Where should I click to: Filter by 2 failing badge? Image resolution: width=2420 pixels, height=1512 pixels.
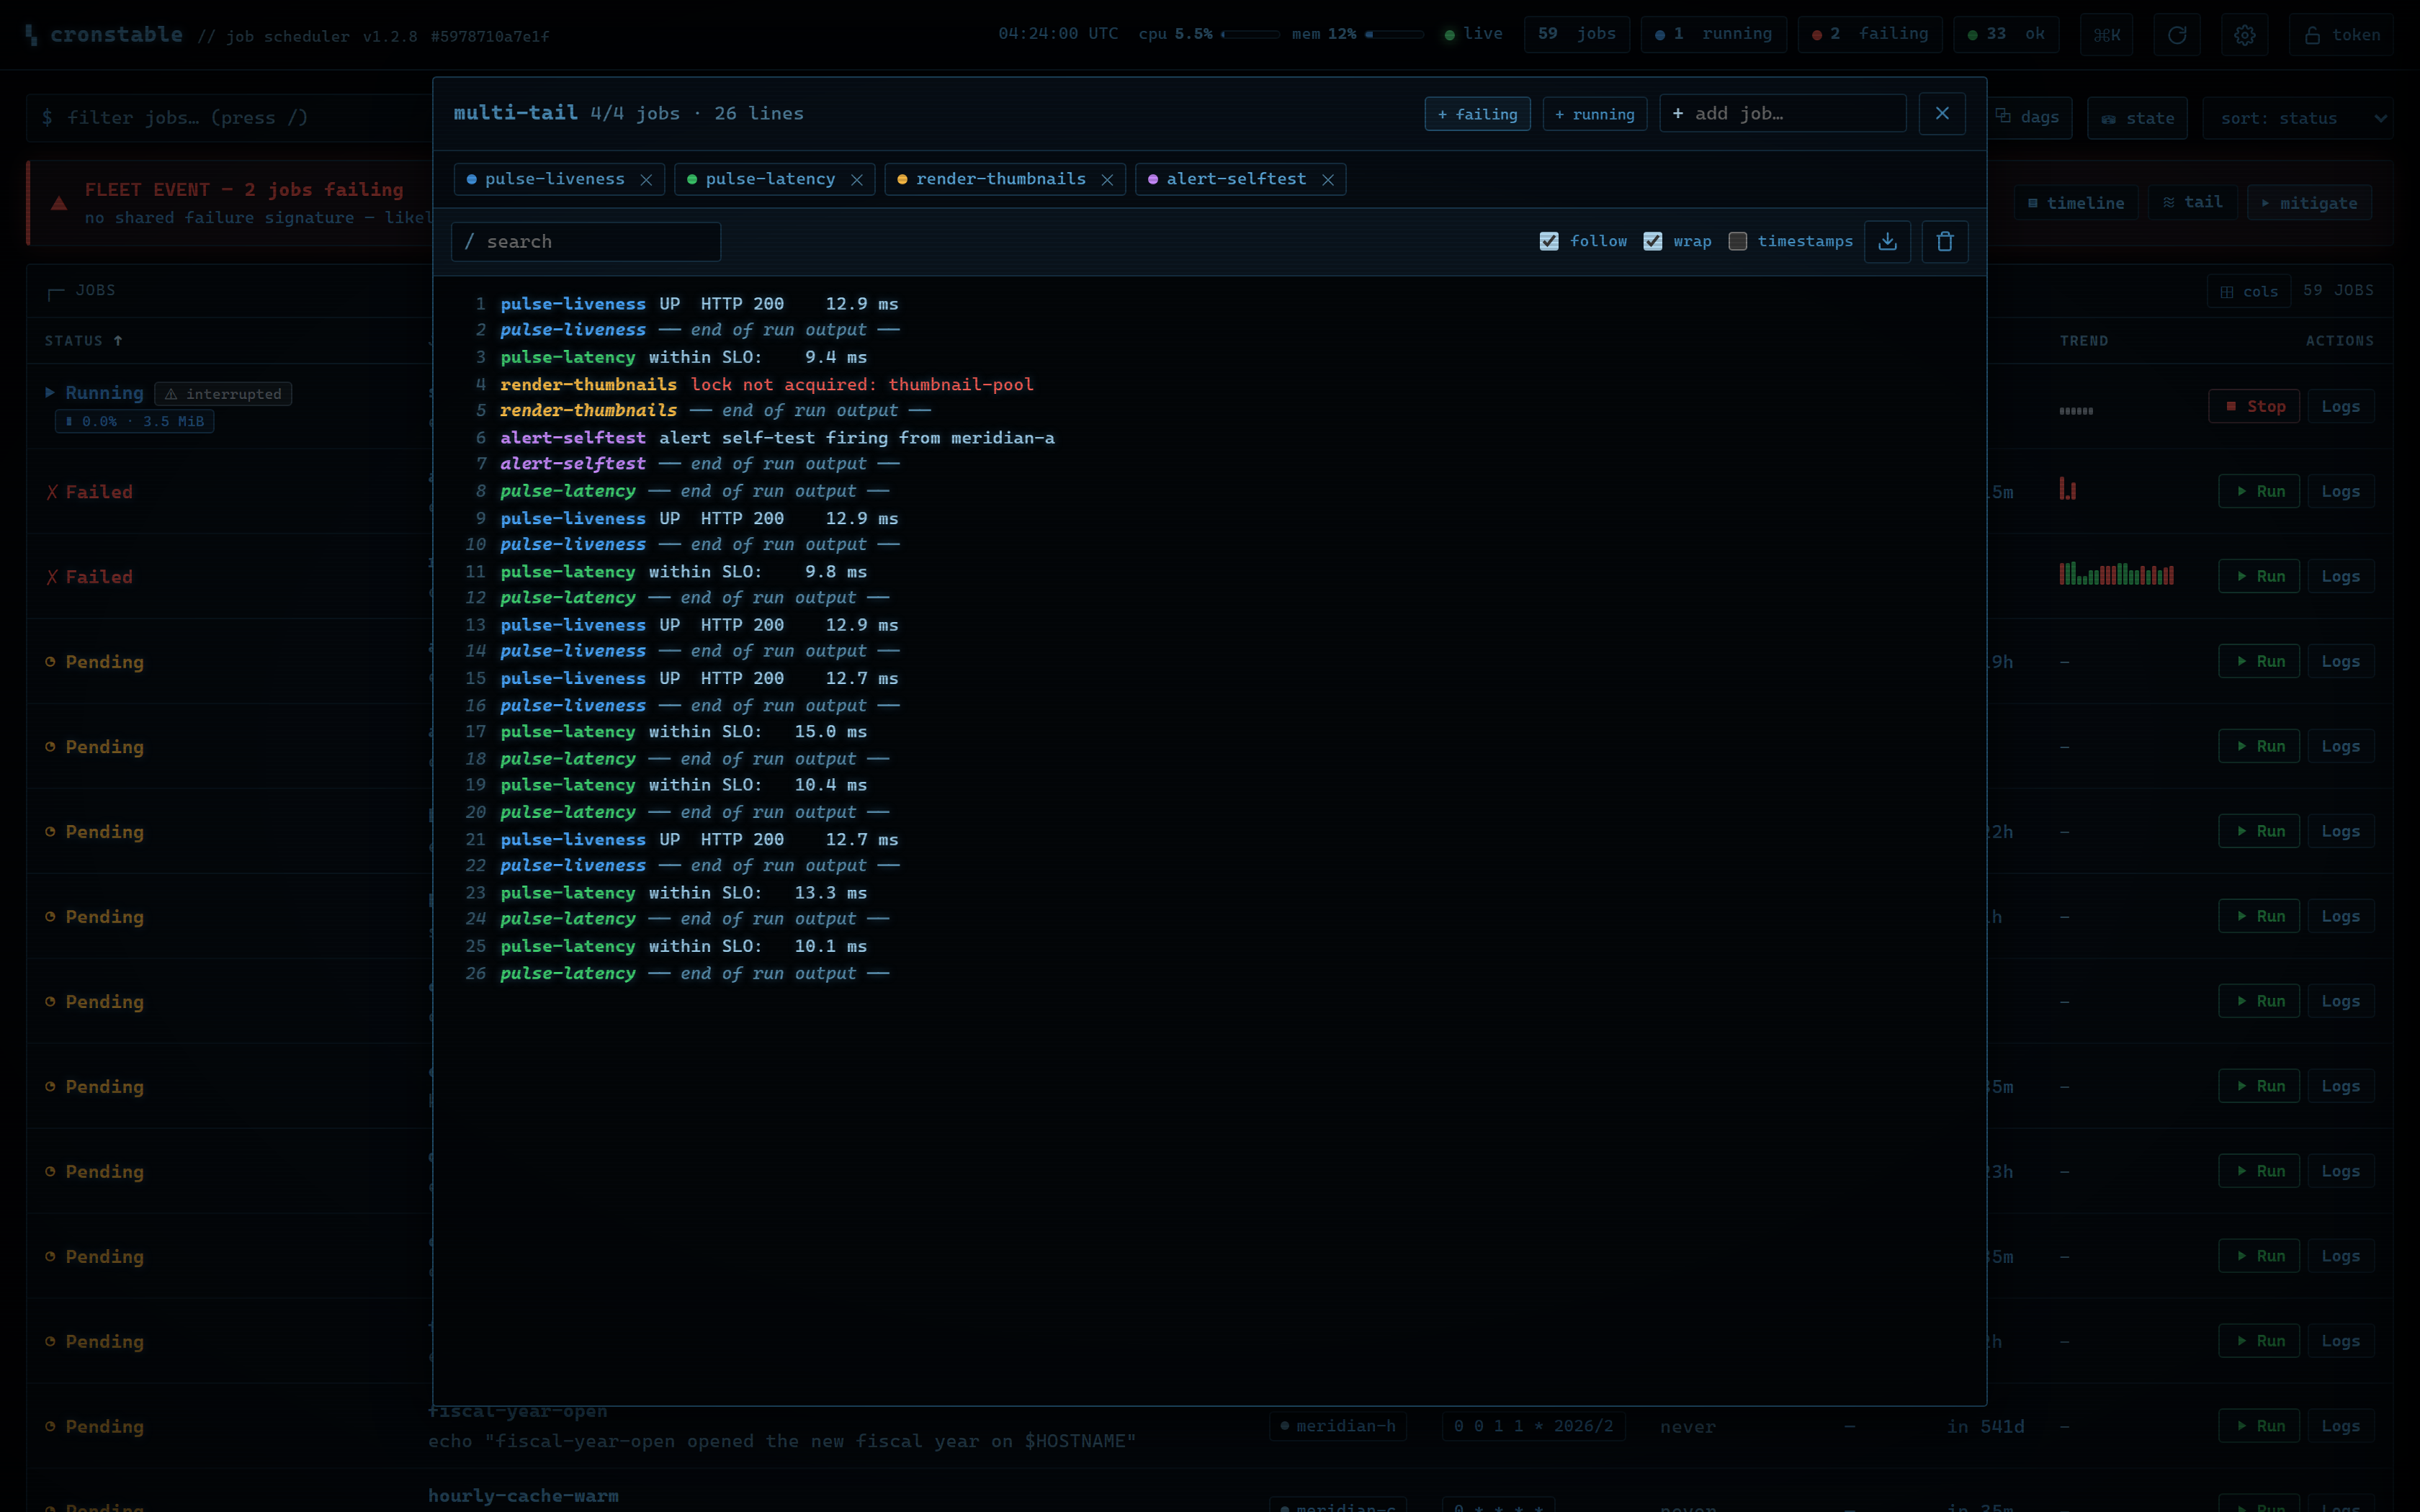click(x=1870, y=34)
